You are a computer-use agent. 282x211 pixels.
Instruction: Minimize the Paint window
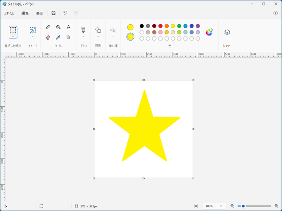coord(252,4)
